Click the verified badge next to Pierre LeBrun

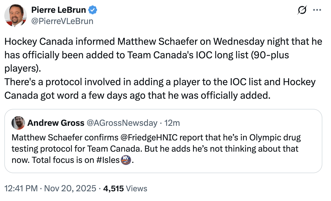(93, 10)
